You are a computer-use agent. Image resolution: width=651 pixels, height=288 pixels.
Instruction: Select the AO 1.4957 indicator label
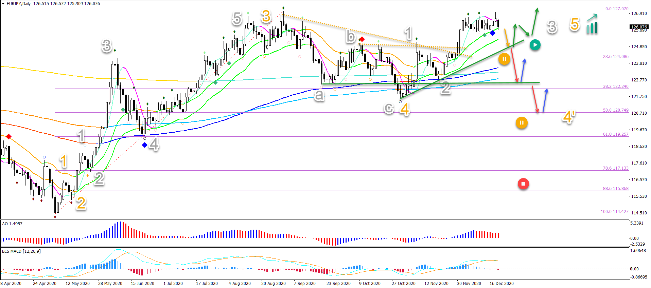tap(12, 224)
